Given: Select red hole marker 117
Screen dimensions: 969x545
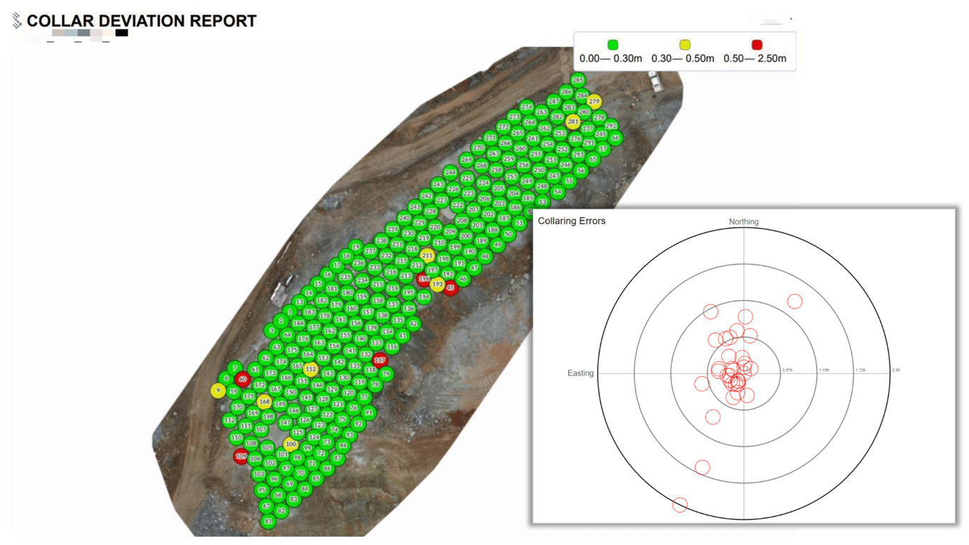Looking at the screenshot, I should tap(380, 360).
